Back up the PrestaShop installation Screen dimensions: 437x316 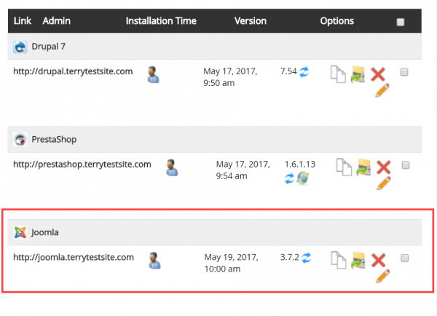363,167
